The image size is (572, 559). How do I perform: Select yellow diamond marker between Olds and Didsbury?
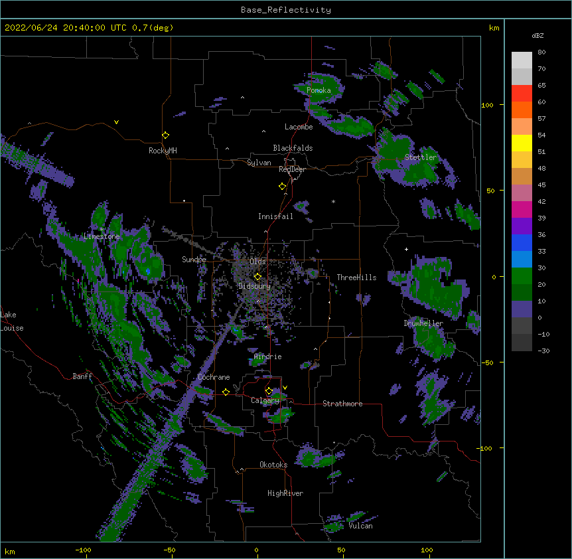[257, 277]
